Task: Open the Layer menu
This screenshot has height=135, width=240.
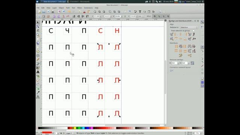Action: pyautogui.click(x=54, y=8)
